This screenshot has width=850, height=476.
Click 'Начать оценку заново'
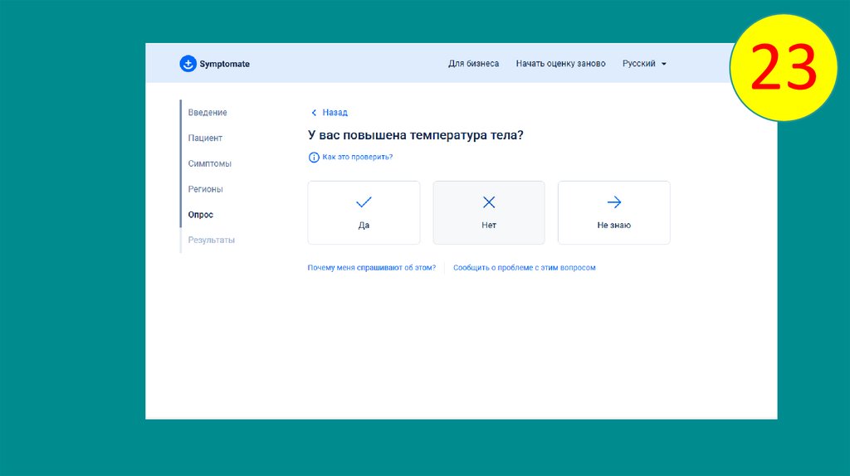click(560, 63)
